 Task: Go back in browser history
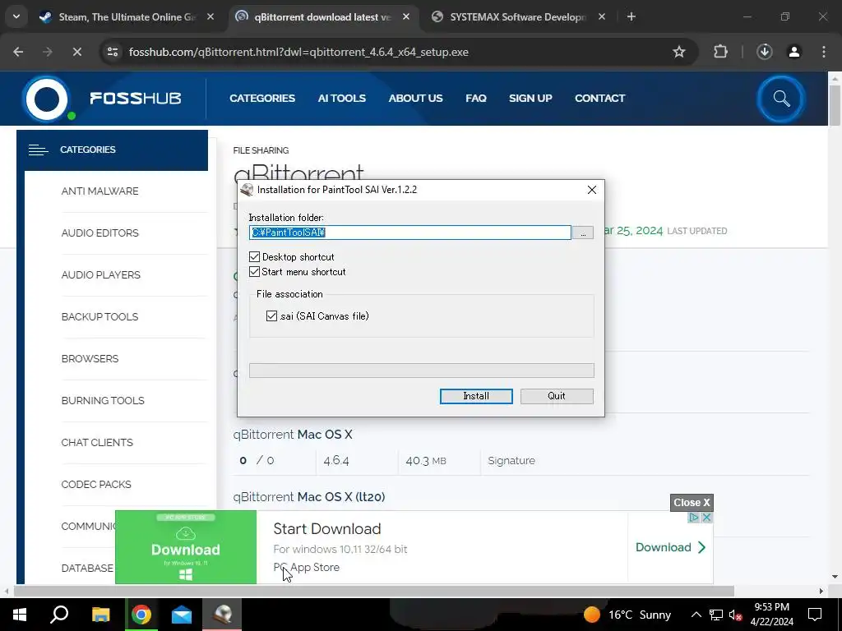pos(18,52)
